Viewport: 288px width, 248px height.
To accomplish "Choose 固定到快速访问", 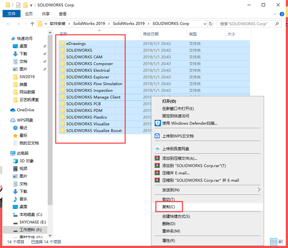I will click(x=207, y=116).
